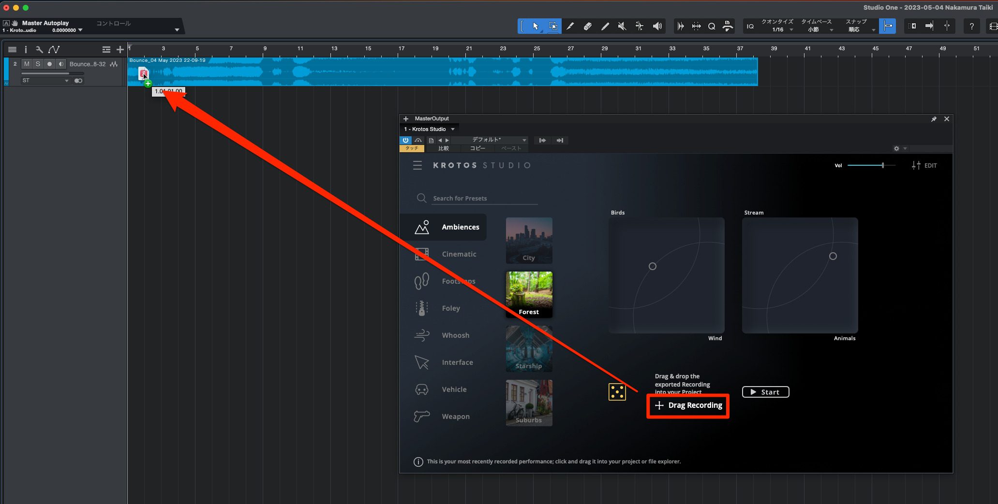Select the Paint (pencil) tool
998x504 pixels.
(605, 26)
